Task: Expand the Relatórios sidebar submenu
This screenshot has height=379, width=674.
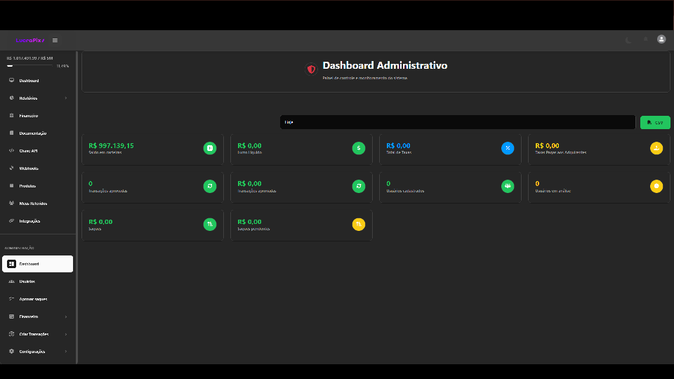Action: 66,98
